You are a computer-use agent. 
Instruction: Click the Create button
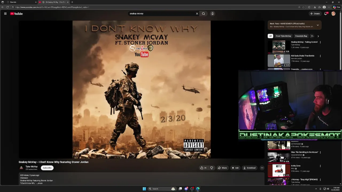pyautogui.click(x=315, y=14)
